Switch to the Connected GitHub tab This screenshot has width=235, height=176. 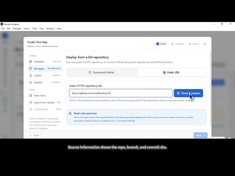(101, 73)
